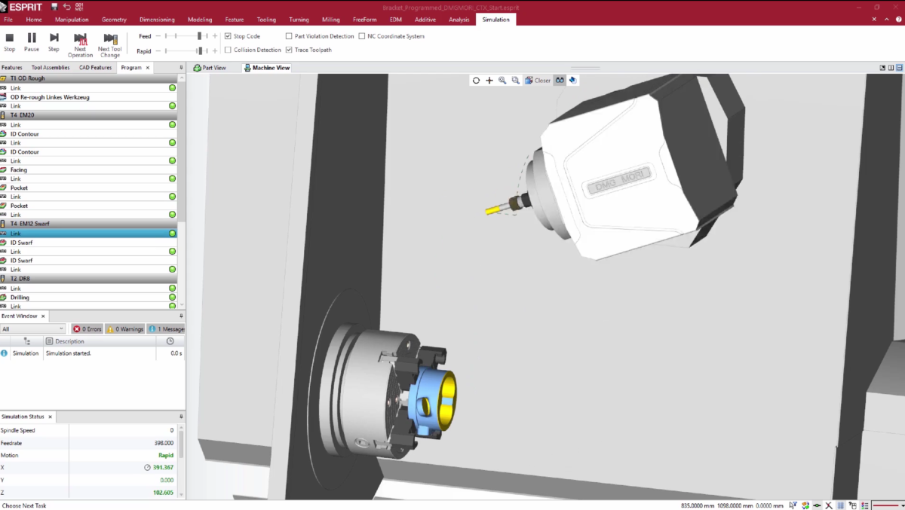Click the crossed-lines intersection icon in status bar
The image size is (905, 510).
tap(828, 505)
